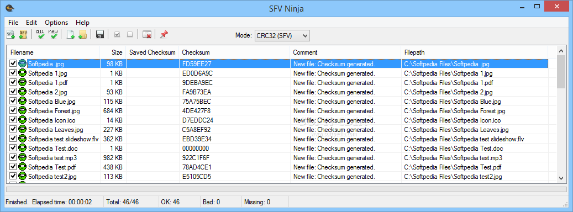Click the Saved Checksum column header
Image resolution: width=573 pixels, height=212 pixels.
pyautogui.click(x=153, y=52)
